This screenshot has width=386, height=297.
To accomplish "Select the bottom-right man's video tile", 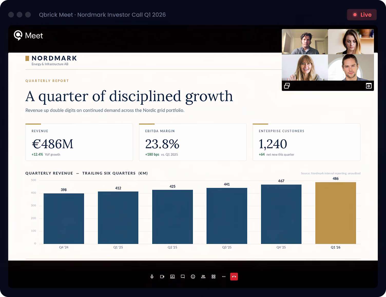I will click(351, 68).
